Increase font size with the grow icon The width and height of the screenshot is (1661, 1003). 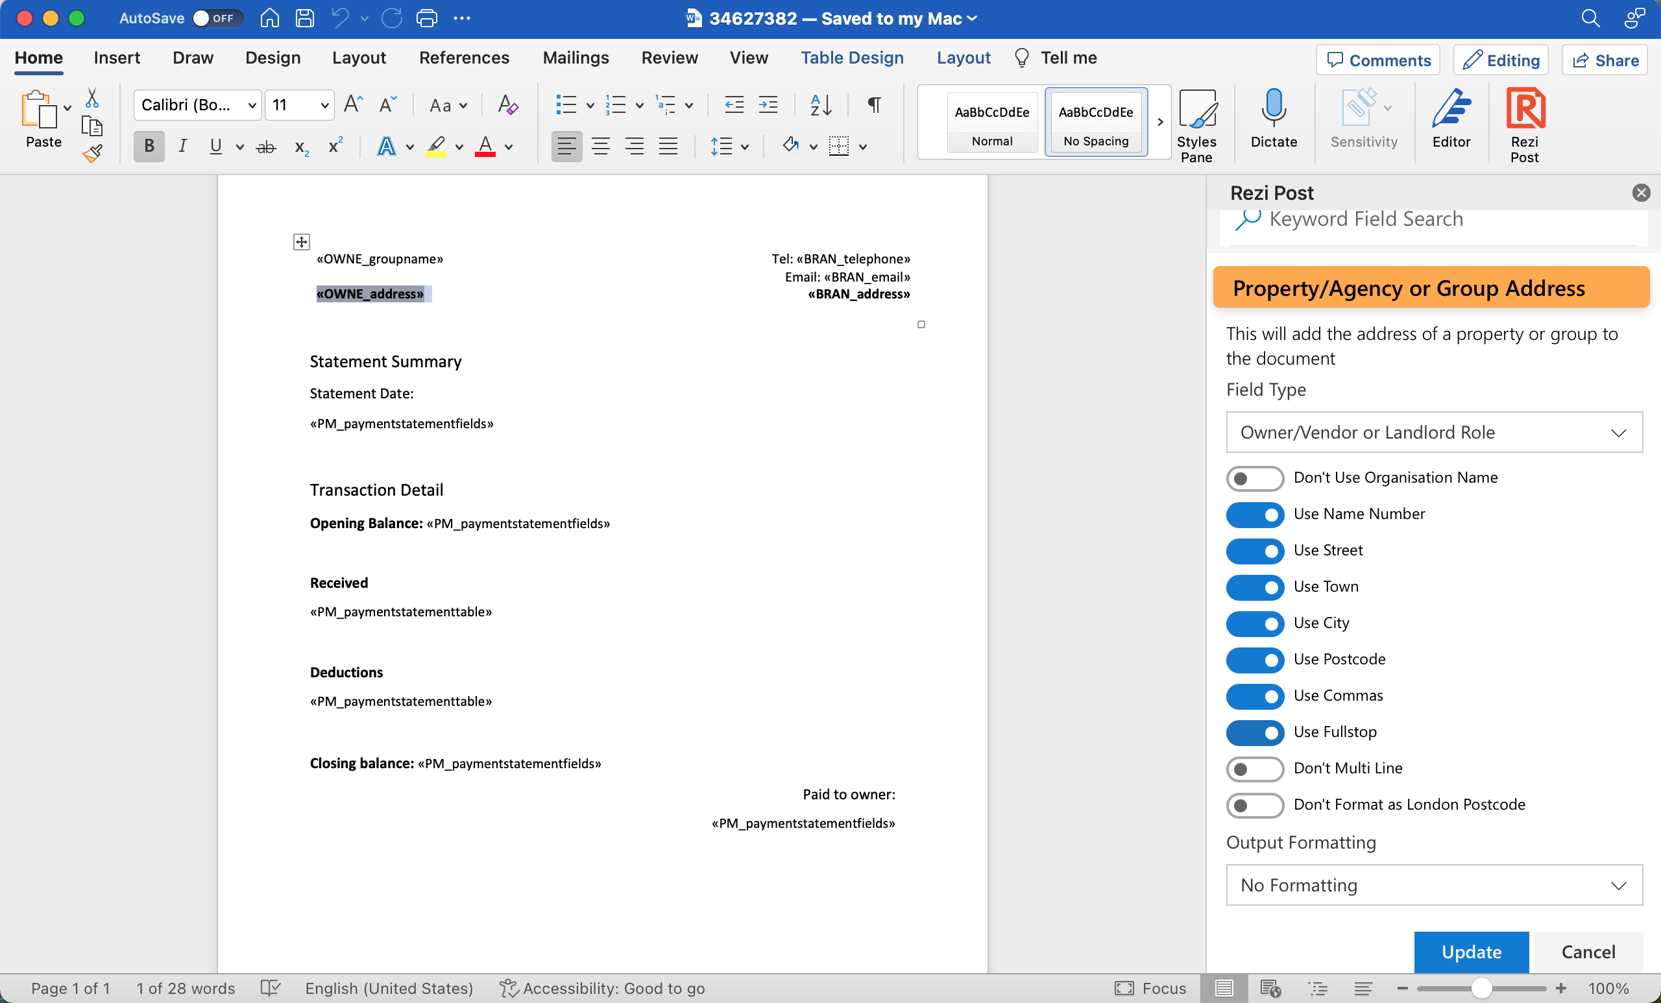pos(353,104)
